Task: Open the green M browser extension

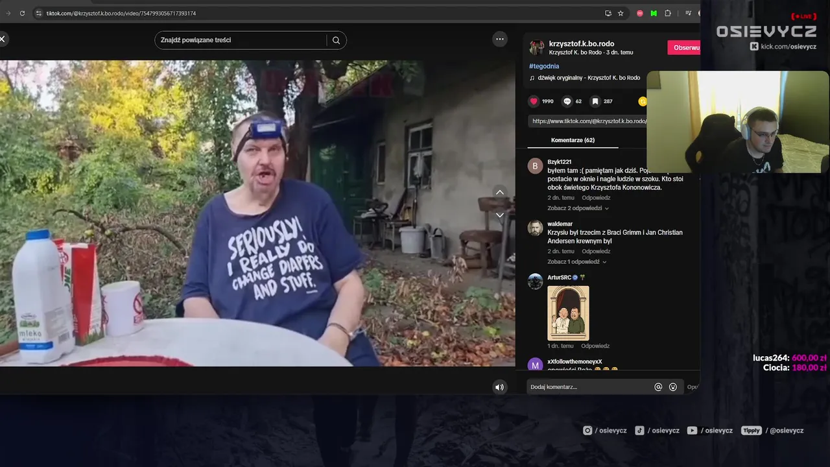Action: tap(654, 13)
